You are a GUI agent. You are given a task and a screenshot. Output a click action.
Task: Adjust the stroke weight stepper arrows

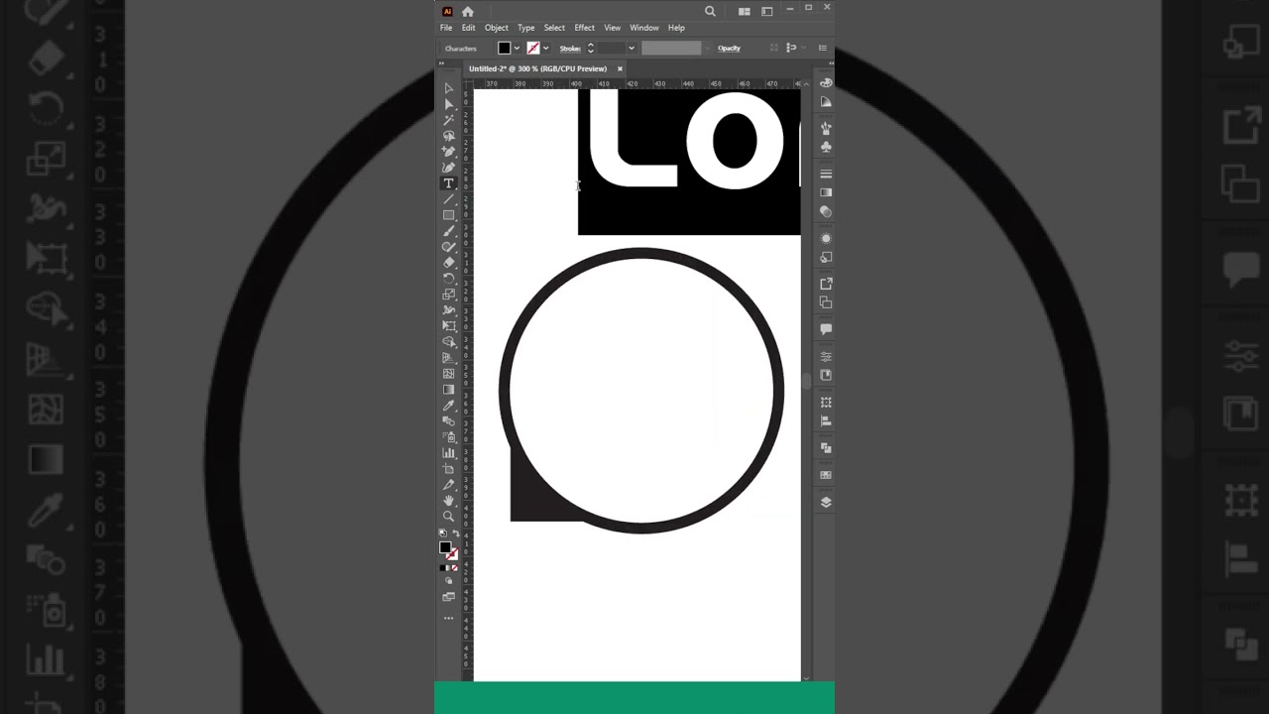click(591, 48)
